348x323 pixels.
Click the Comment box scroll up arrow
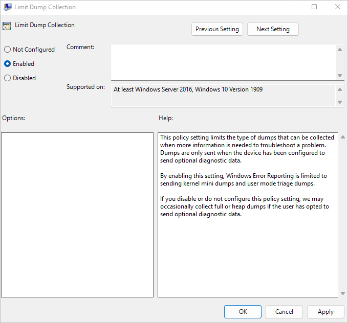tap(340, 50)
